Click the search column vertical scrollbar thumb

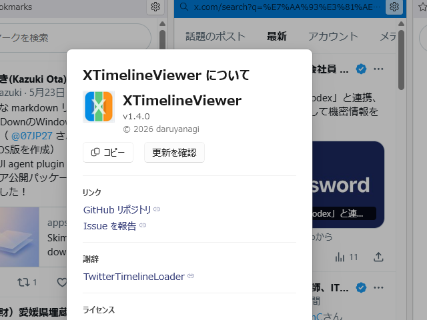(401, 60)
